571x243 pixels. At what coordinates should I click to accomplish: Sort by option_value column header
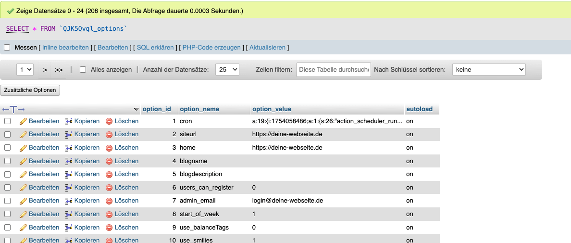(272, 109)
